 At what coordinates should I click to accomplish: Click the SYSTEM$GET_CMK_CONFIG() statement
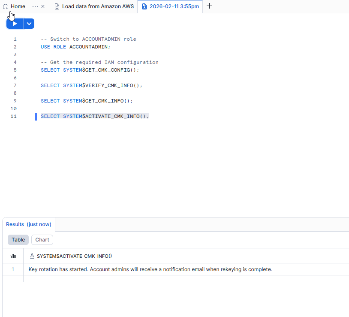(x=90, y=70)
